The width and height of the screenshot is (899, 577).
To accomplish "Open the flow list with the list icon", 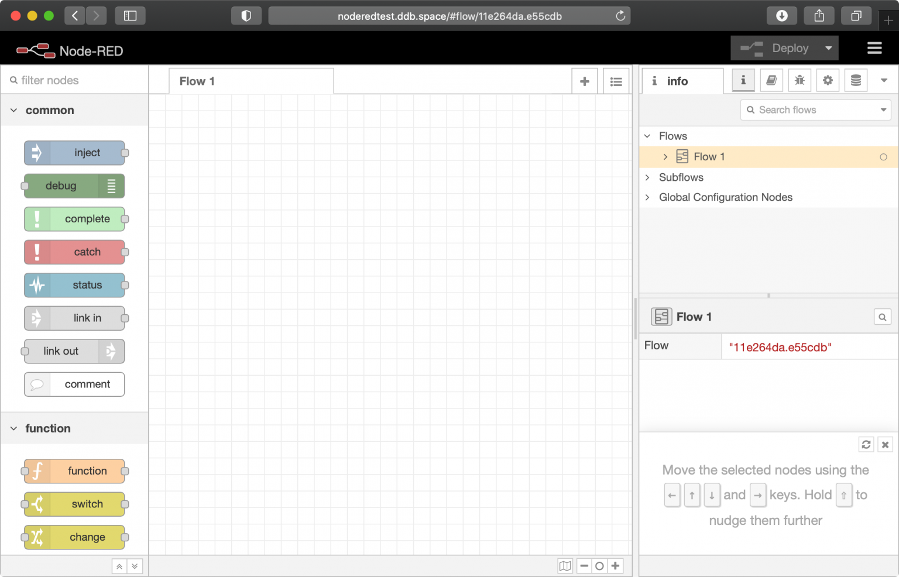I will (x=616, y=81).
